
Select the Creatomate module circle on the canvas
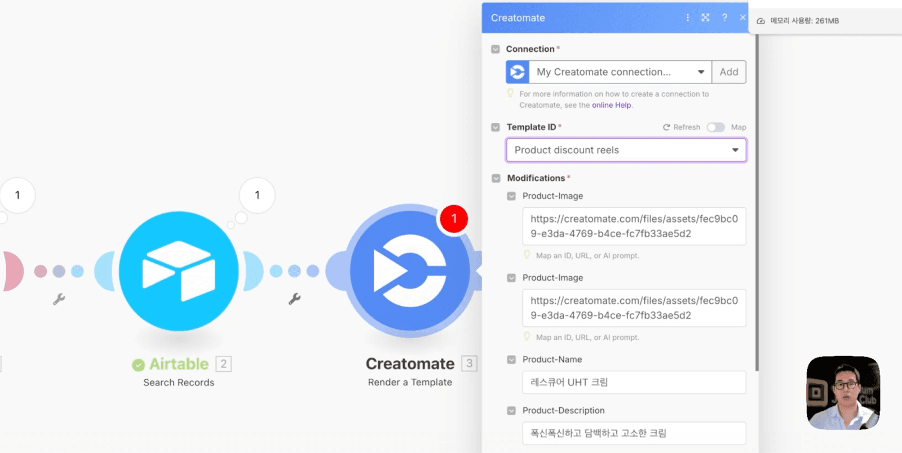[410, 271]
